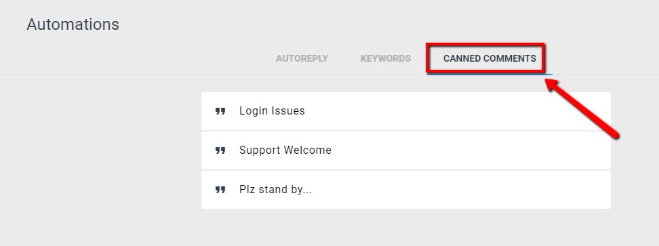Click the word Welcome in the second row
The height and width of the screenshot is (246, 659).
[308, 150]
